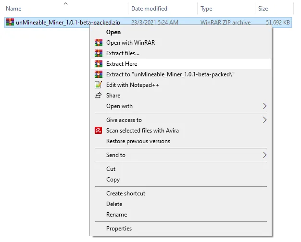Select Create shortcut
The width and height of the screenshot is (301, 242).
point(181,194)
